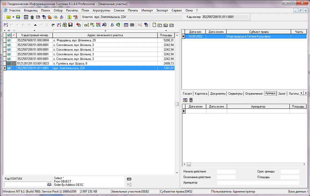This screenshot has width=310, height=196.
Task: Click the colorful starburst toolbar icon
Action: pos(98,25)
